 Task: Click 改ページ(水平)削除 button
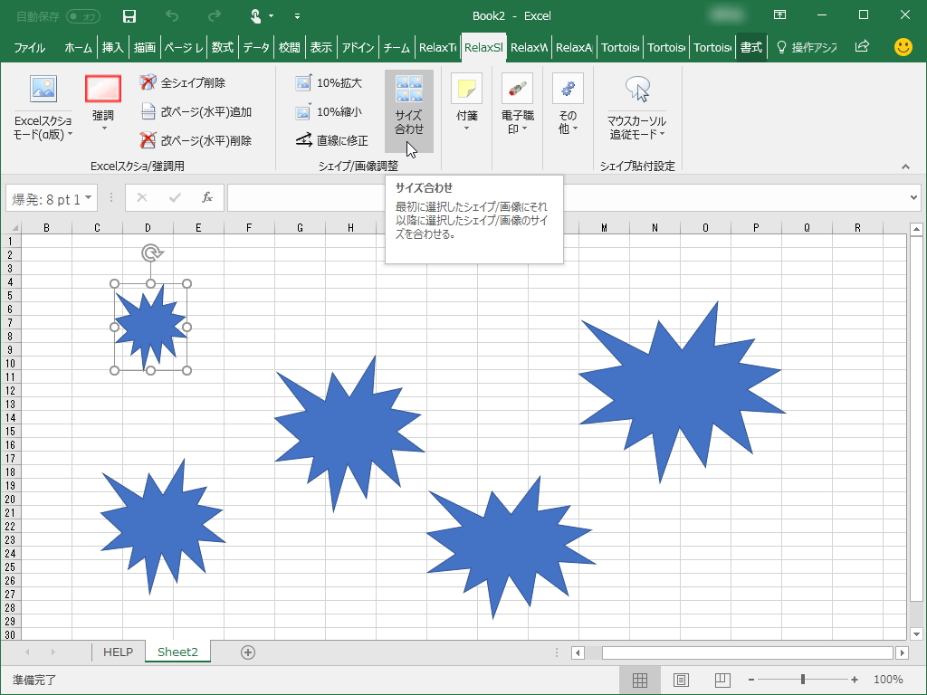[196, 140]
